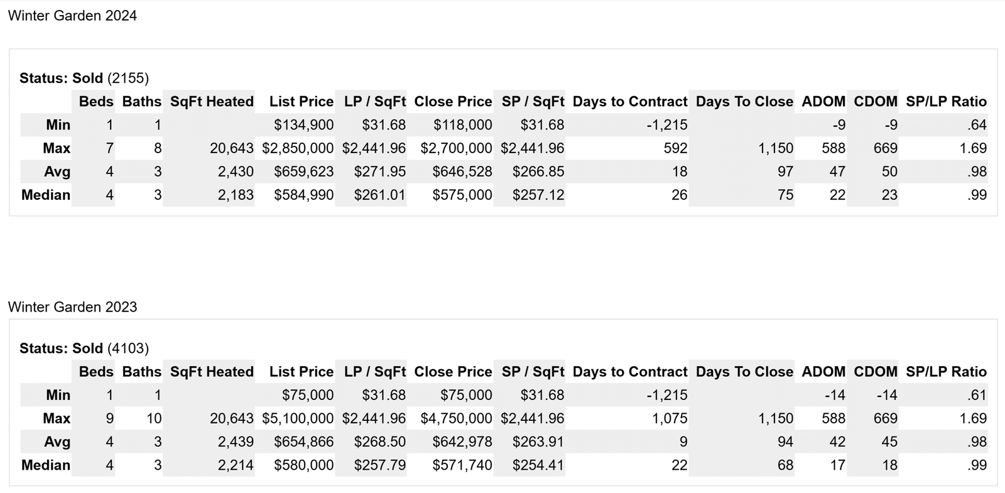Screen dimensions: 1005x493
Task: Click the CDOM header in 2023 table
Action: [875, 372]
